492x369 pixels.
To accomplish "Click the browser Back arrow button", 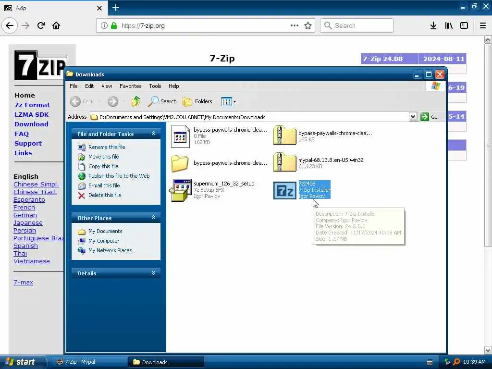I will click(x=10, y=25).
